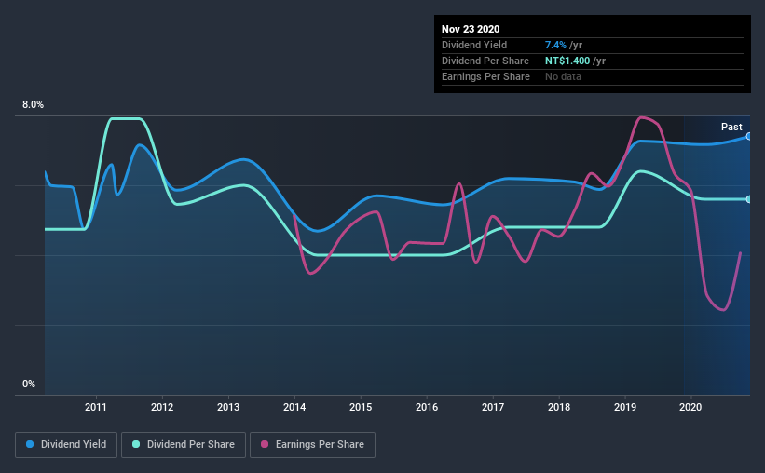Click the 'No data' earnings value
The image size is (765, 473).
tap(563, 76)
